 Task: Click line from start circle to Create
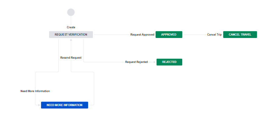tap(71, 21)
